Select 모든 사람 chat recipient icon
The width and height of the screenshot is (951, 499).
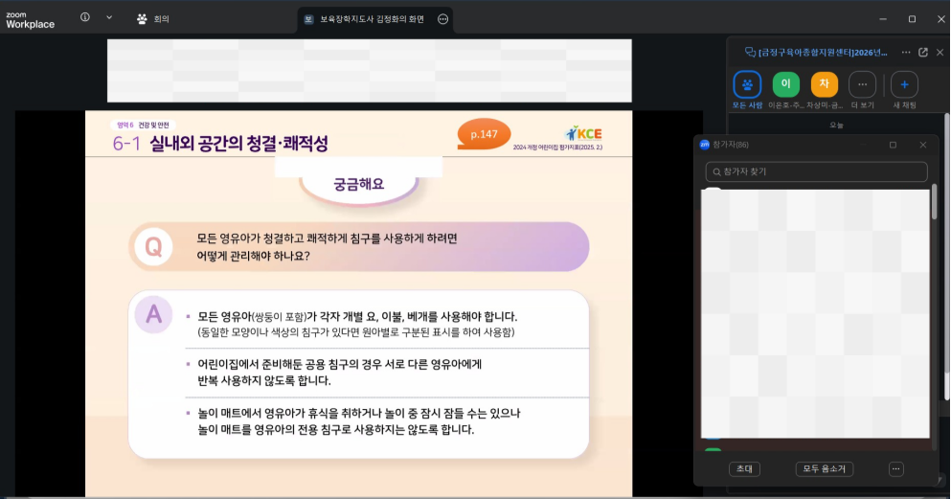[747, 84]
